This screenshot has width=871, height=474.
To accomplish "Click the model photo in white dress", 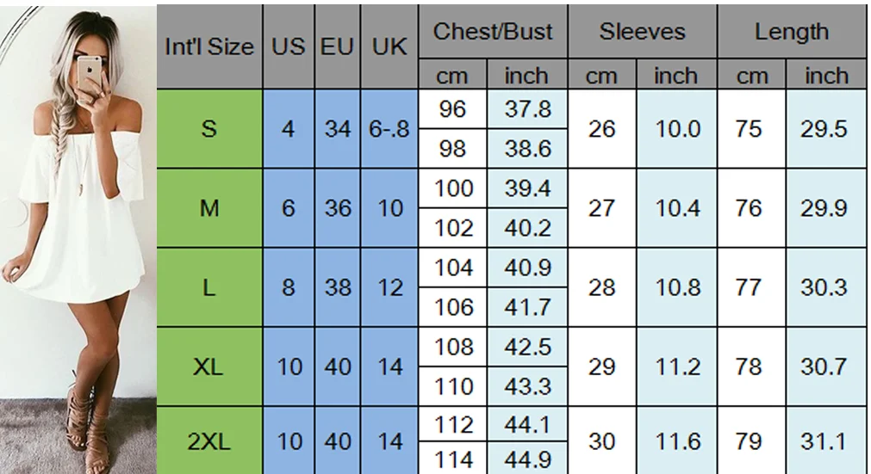I will [78, 239].
